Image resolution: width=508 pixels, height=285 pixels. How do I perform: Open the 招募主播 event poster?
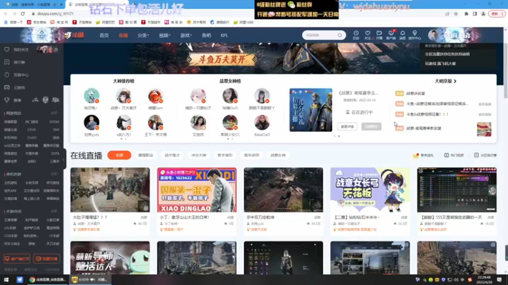[x=311, y=110]
